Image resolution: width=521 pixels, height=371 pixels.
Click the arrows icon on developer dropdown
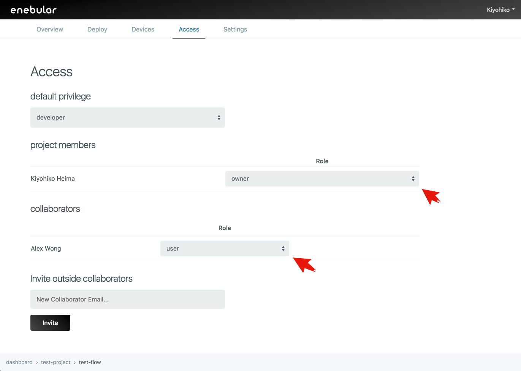(219, 118)
